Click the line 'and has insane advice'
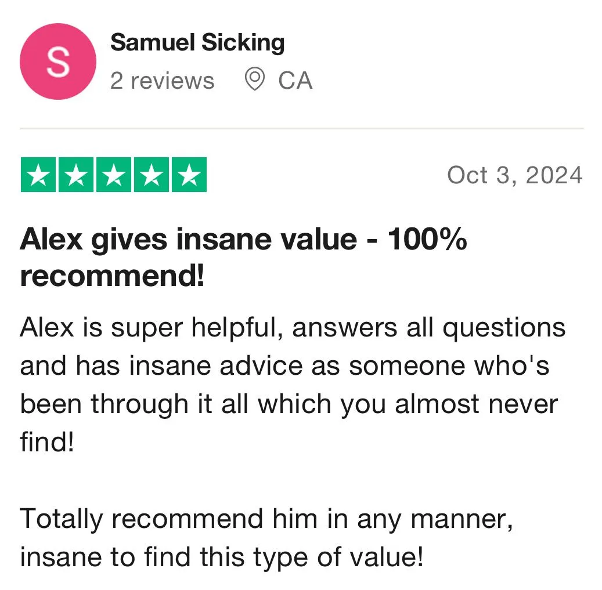This screenshot has width=602, height=590. coord(284,365)
